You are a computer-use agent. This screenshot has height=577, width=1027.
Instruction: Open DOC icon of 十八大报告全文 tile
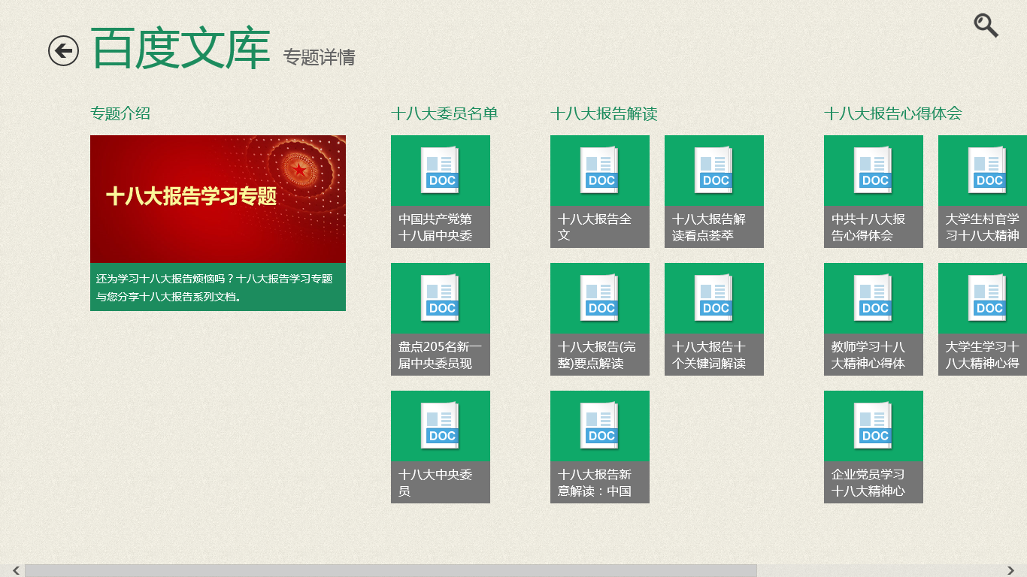(600, 171)
